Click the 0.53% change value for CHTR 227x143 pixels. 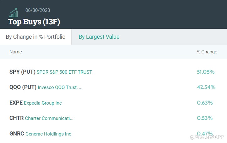point(205,118)
